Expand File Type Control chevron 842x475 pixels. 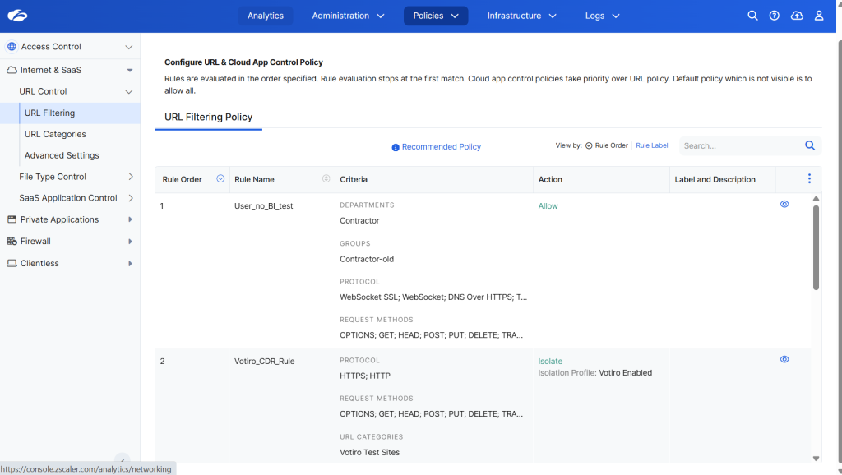pyautogui.click(x=131, y=177)
